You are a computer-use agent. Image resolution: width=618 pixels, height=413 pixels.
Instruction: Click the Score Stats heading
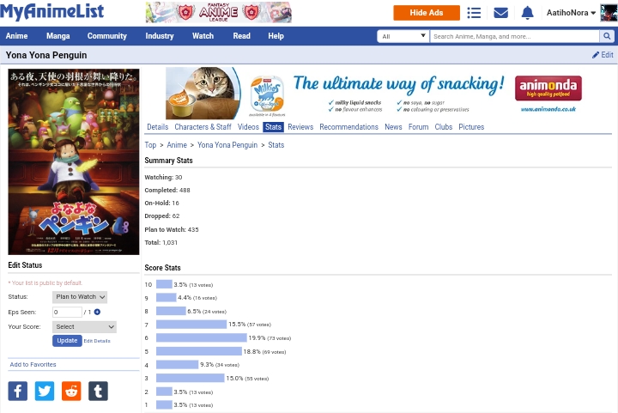[x=162, y=268]
